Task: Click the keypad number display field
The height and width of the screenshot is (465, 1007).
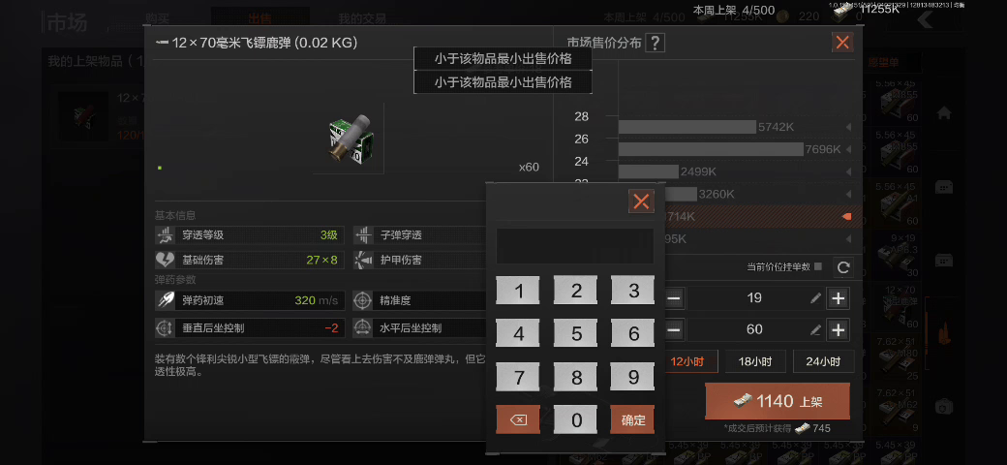Action: pos(575,246)
